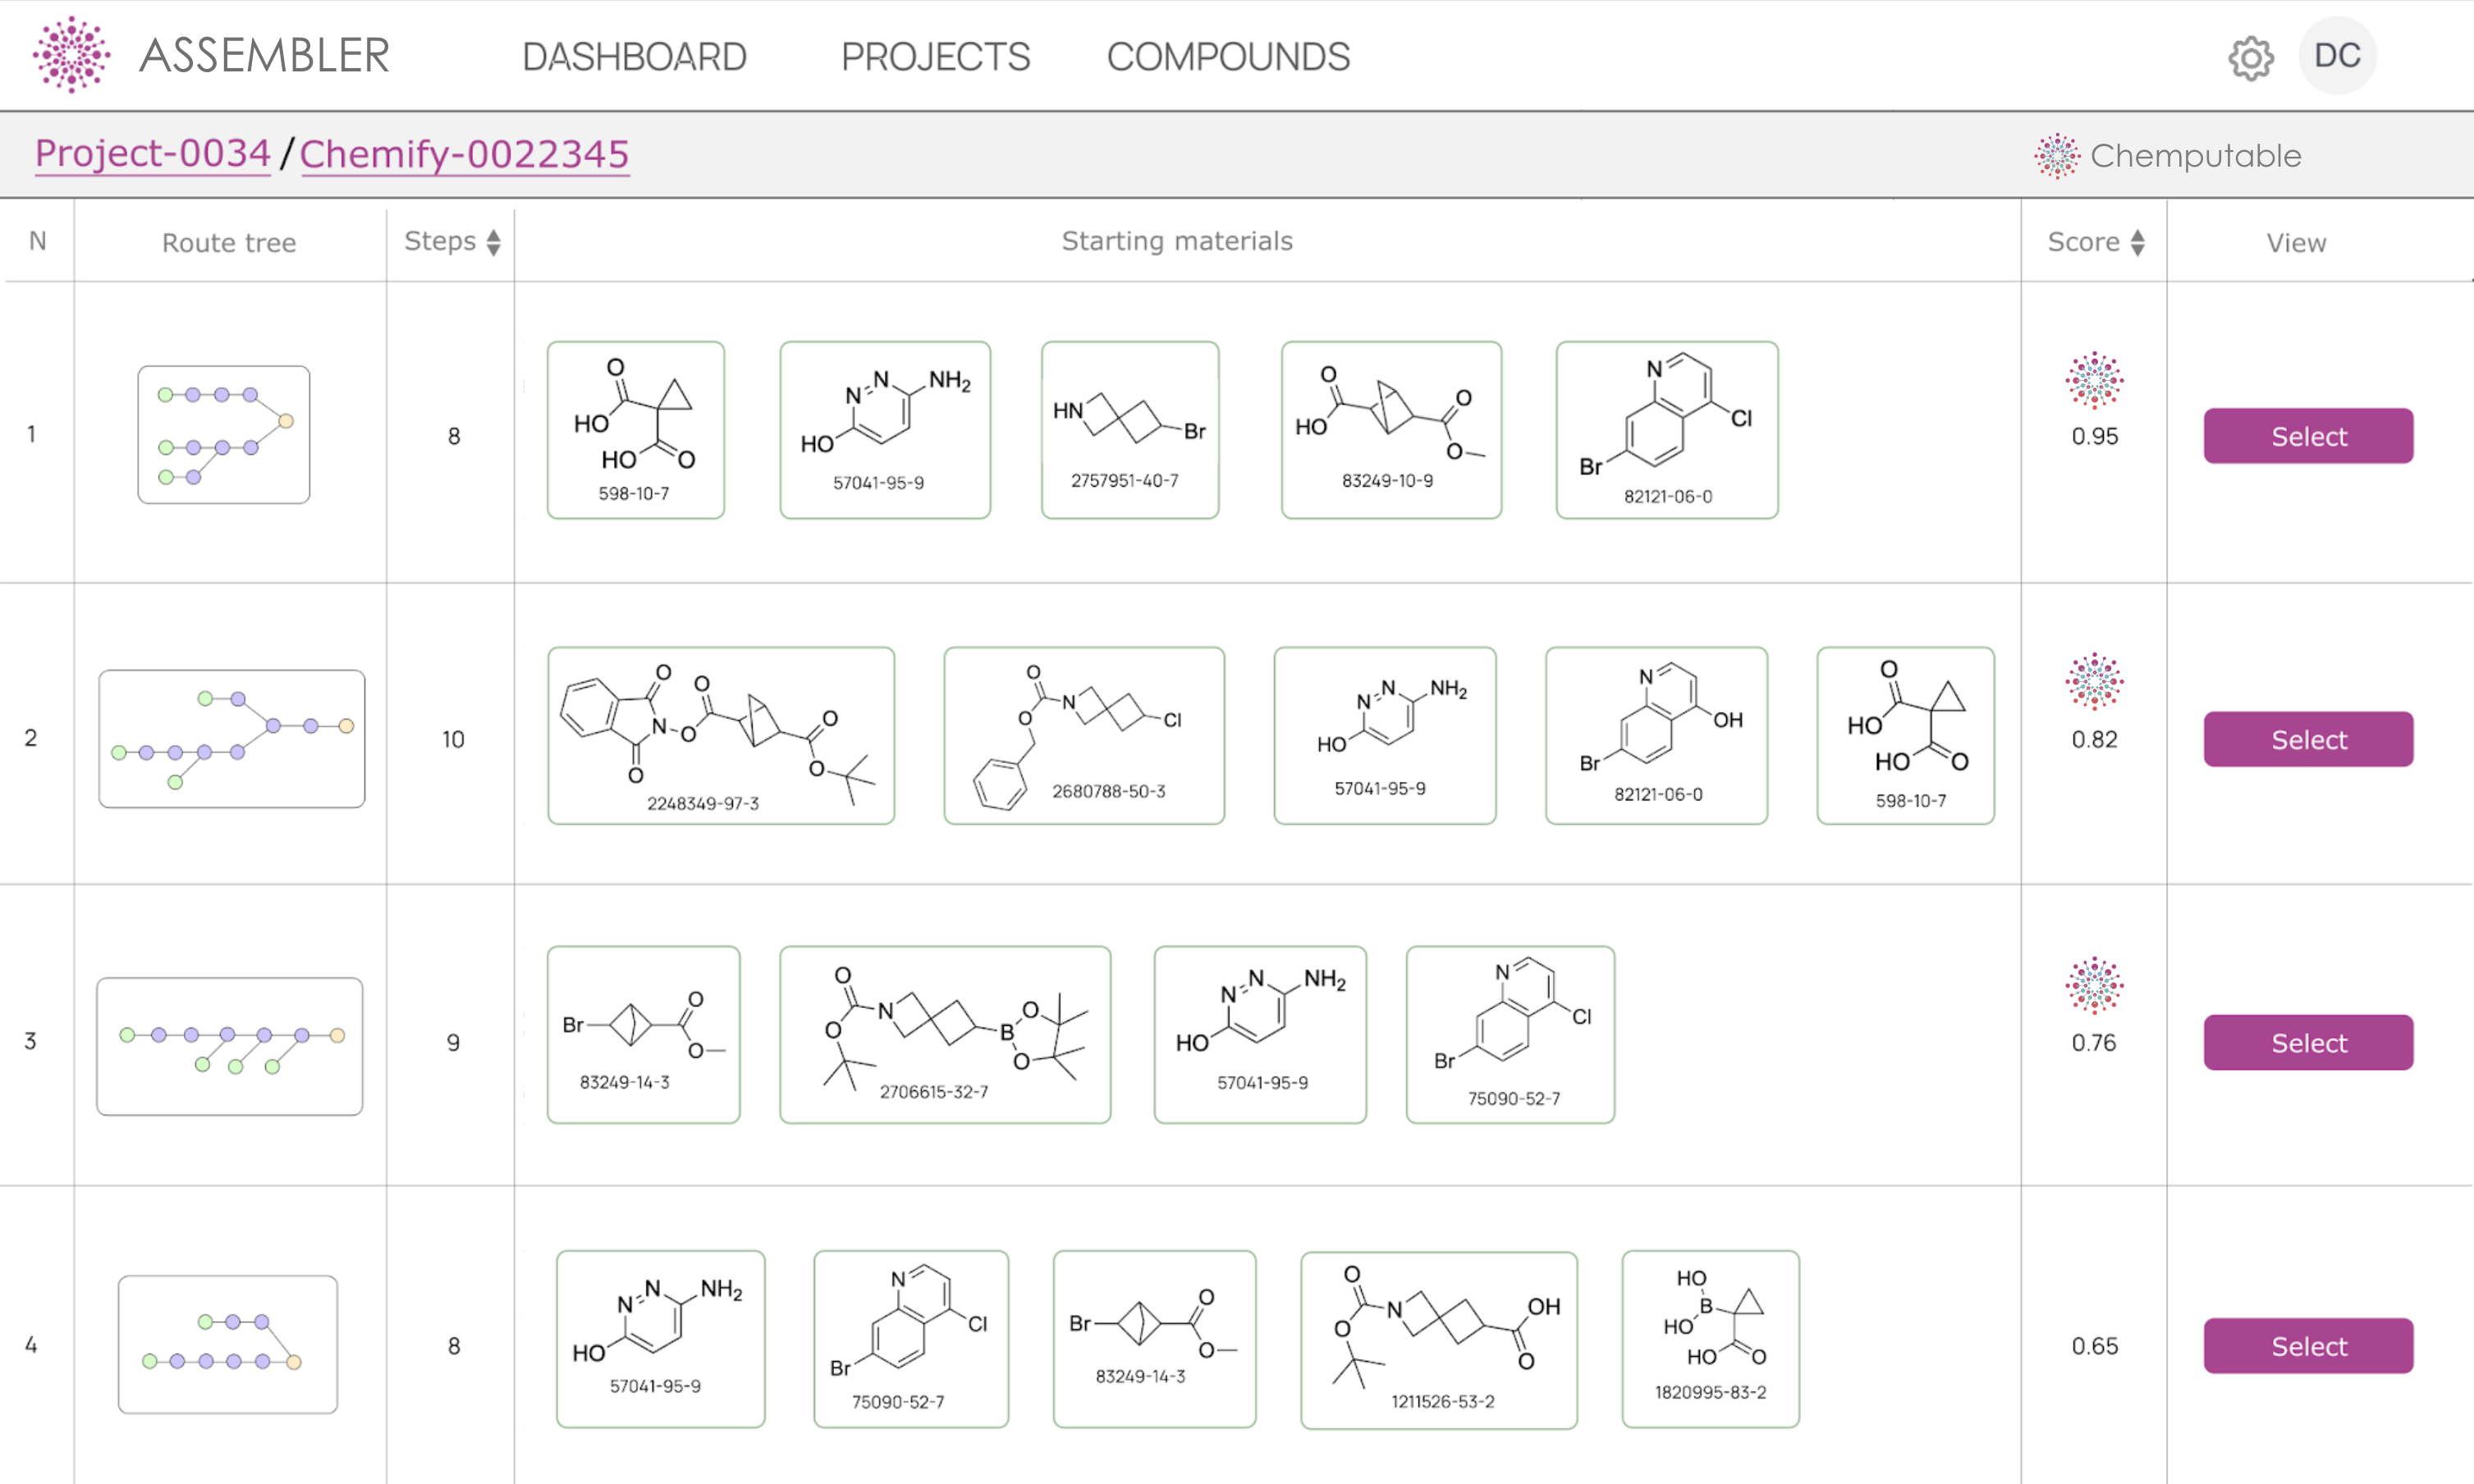Go to Projects tab
2474x1484 pixels.
pos(935,57)
